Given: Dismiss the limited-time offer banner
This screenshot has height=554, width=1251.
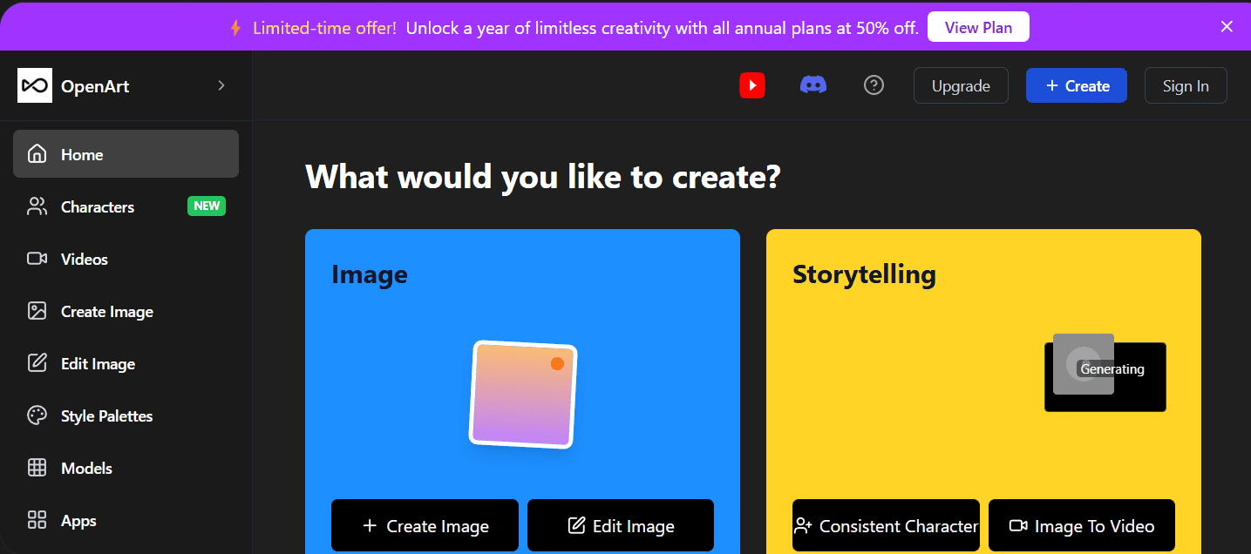Looking at the screenshot, I should (1227, 26).
